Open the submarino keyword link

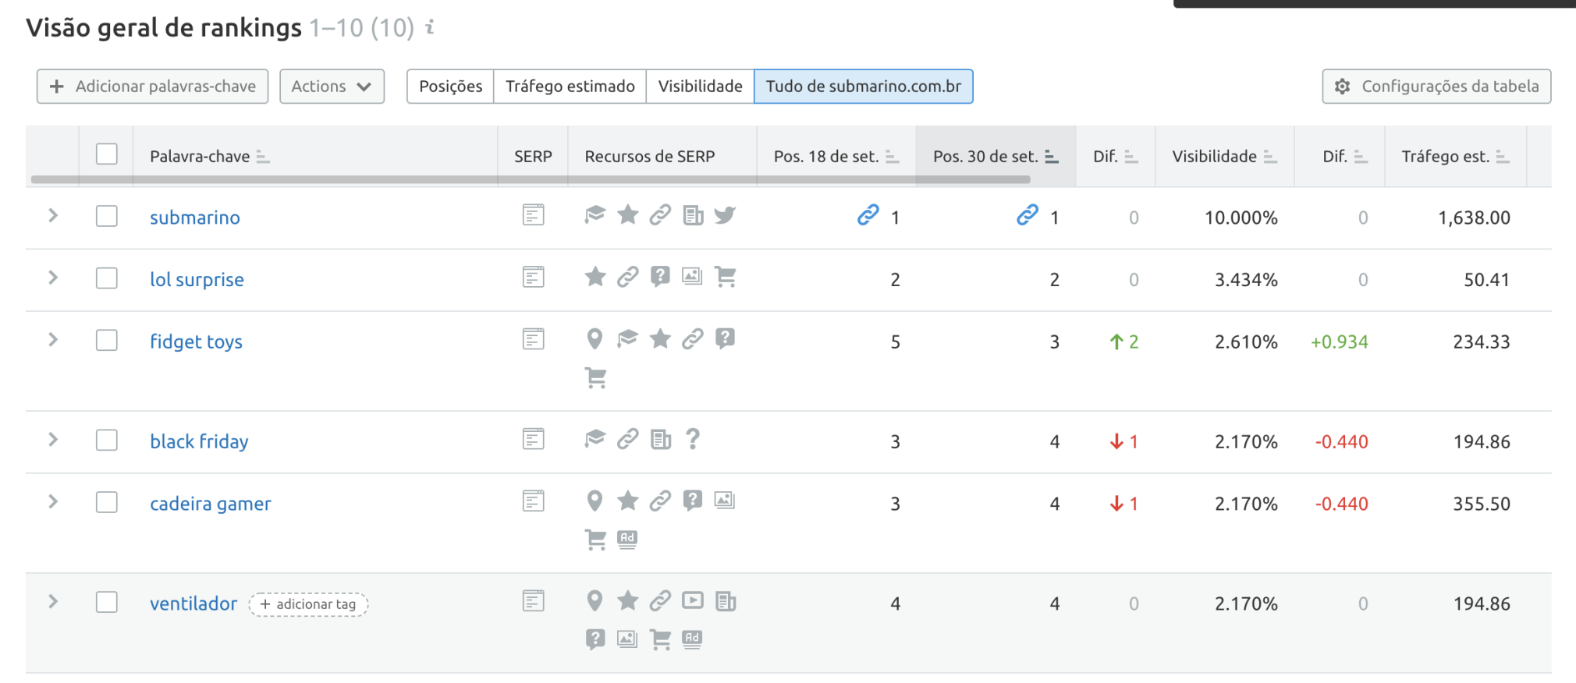(x=195, y=218)
